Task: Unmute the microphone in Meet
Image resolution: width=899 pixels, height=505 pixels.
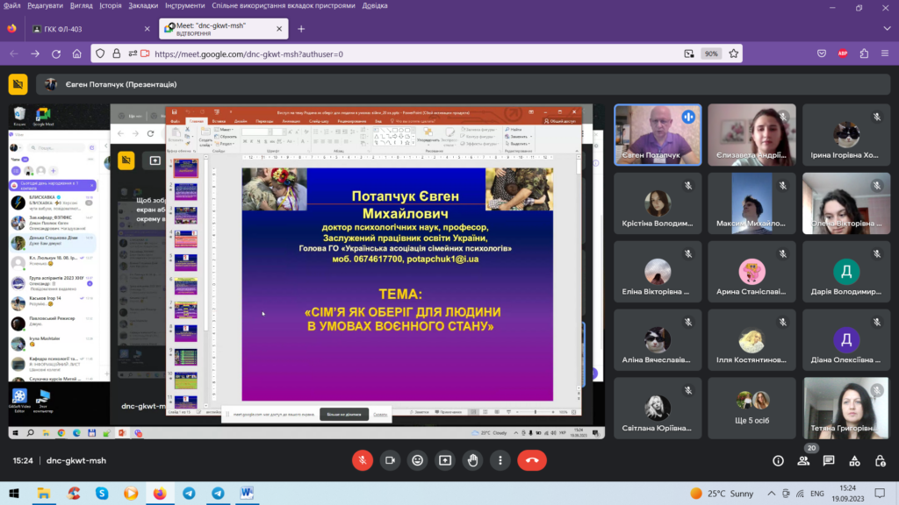Action: pos(361,460)
